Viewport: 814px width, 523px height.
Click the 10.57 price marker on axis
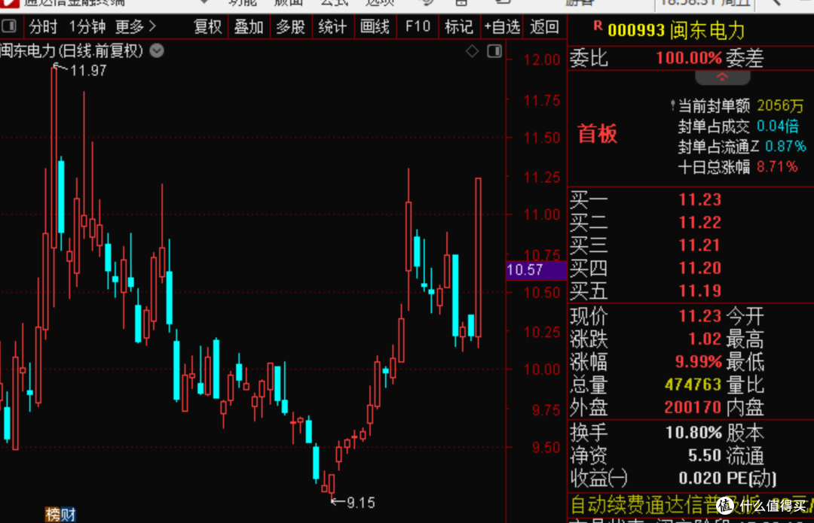pyautogui.click(x=536, y=270)
